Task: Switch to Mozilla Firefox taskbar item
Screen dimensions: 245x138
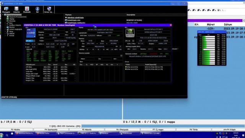Action: pyautogui.click(x=46, y=133)
